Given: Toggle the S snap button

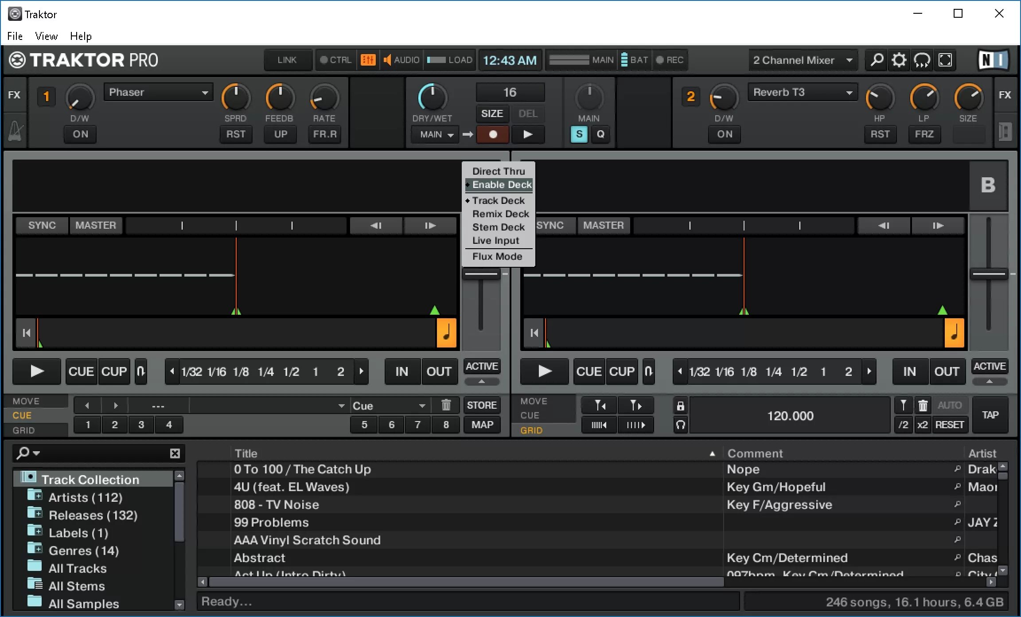Looking at the screenshot, I should (579, 134).
